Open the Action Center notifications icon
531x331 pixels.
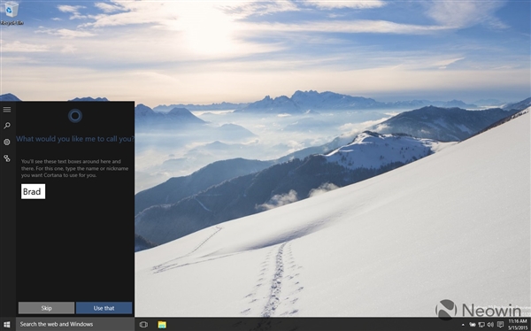point(500,325)
